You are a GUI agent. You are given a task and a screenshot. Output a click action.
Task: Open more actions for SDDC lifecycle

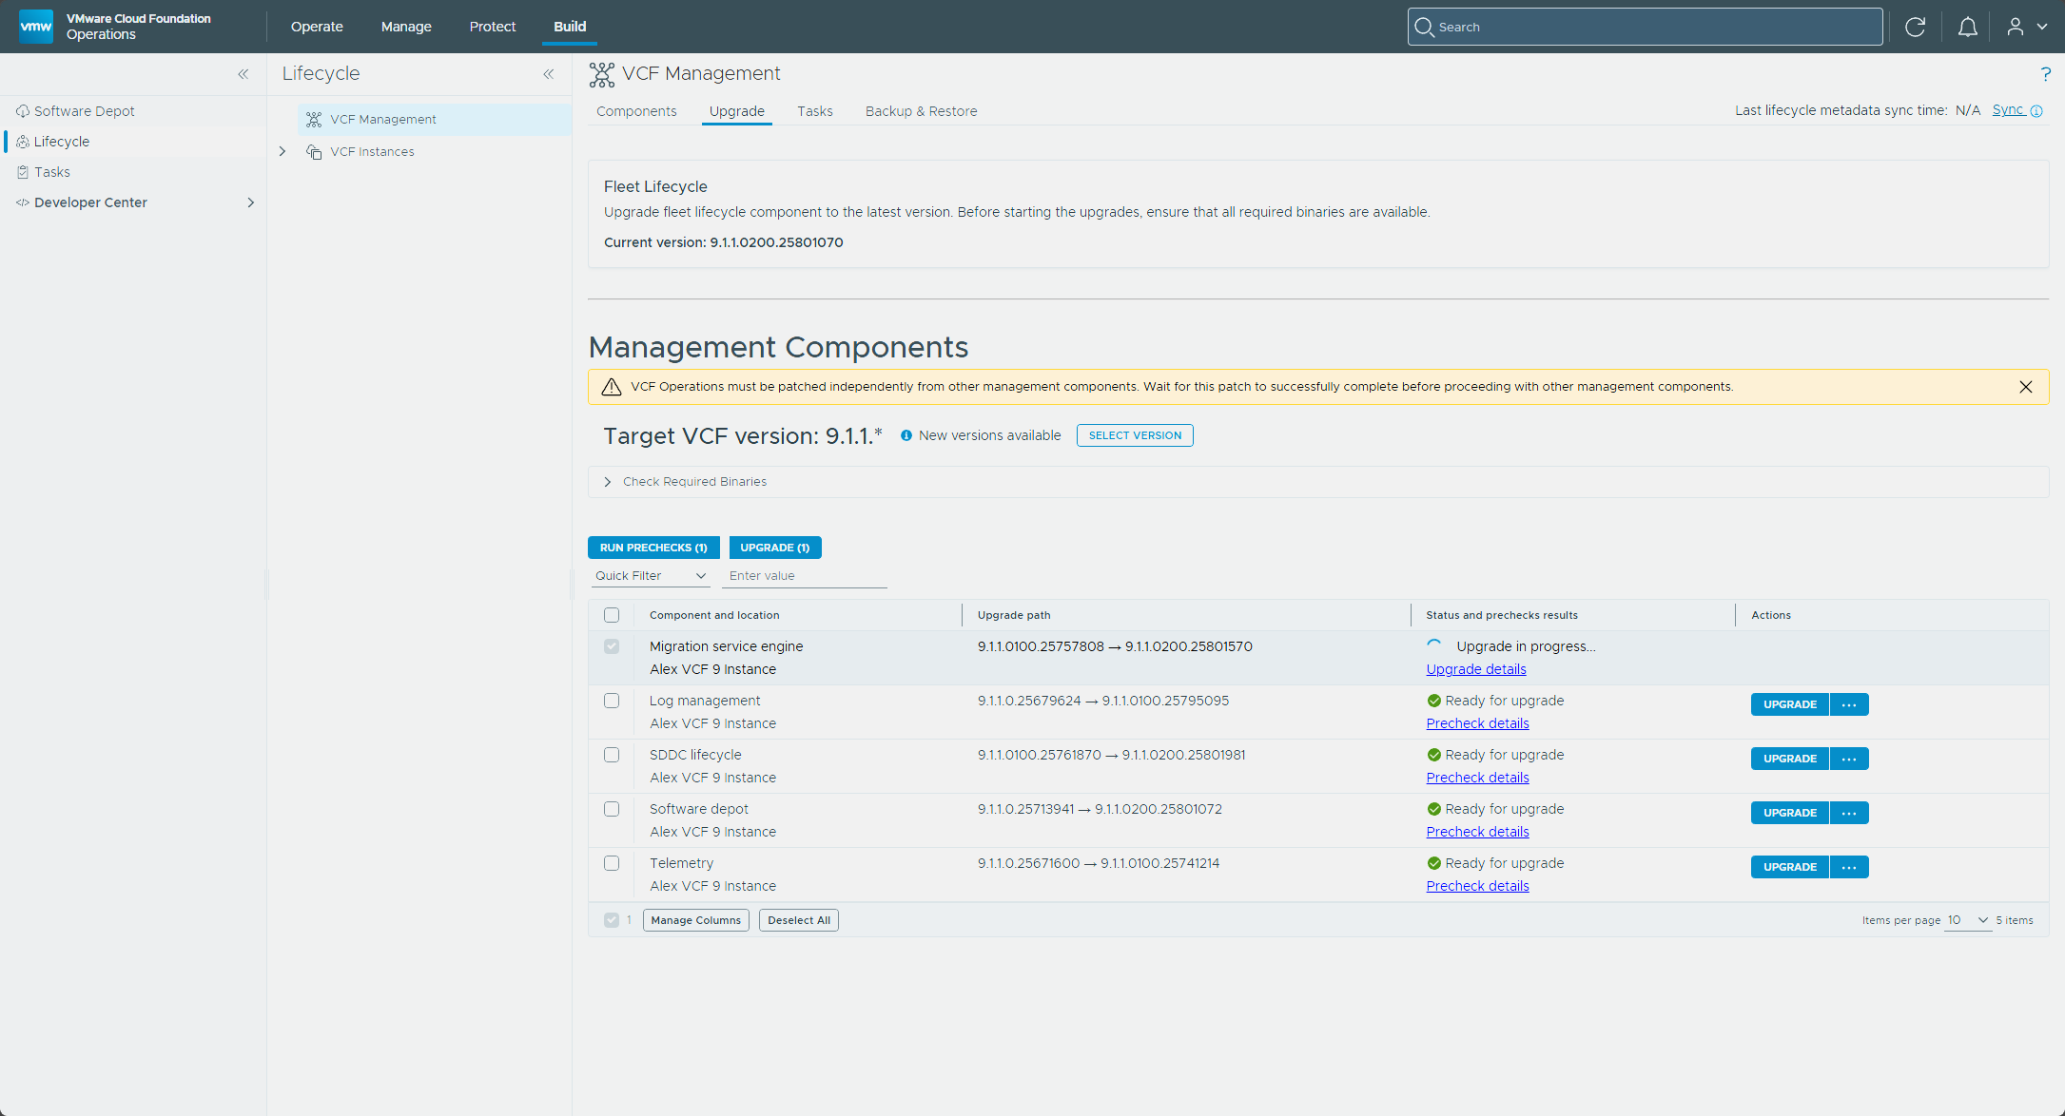[x=1849, y=759]
